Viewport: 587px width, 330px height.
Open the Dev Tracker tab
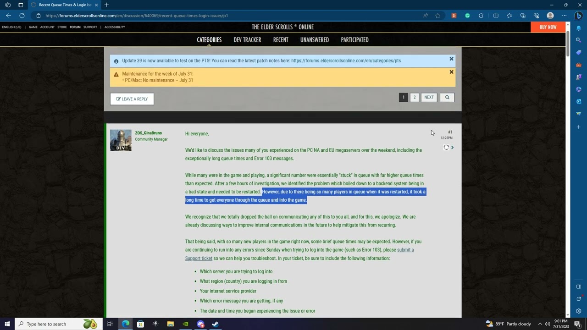(x=247, y=40)
